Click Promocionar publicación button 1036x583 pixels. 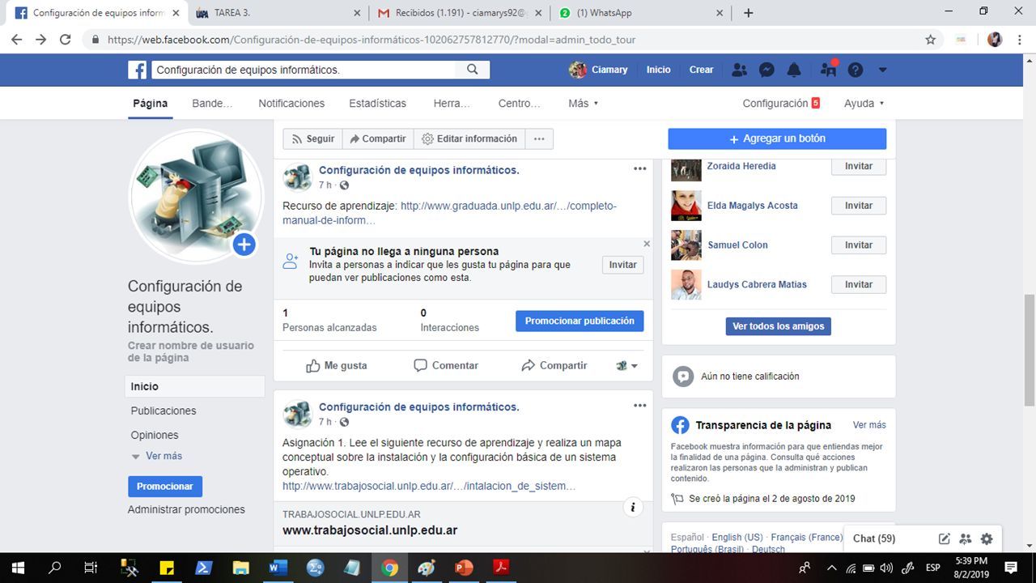tap(580, 321)
